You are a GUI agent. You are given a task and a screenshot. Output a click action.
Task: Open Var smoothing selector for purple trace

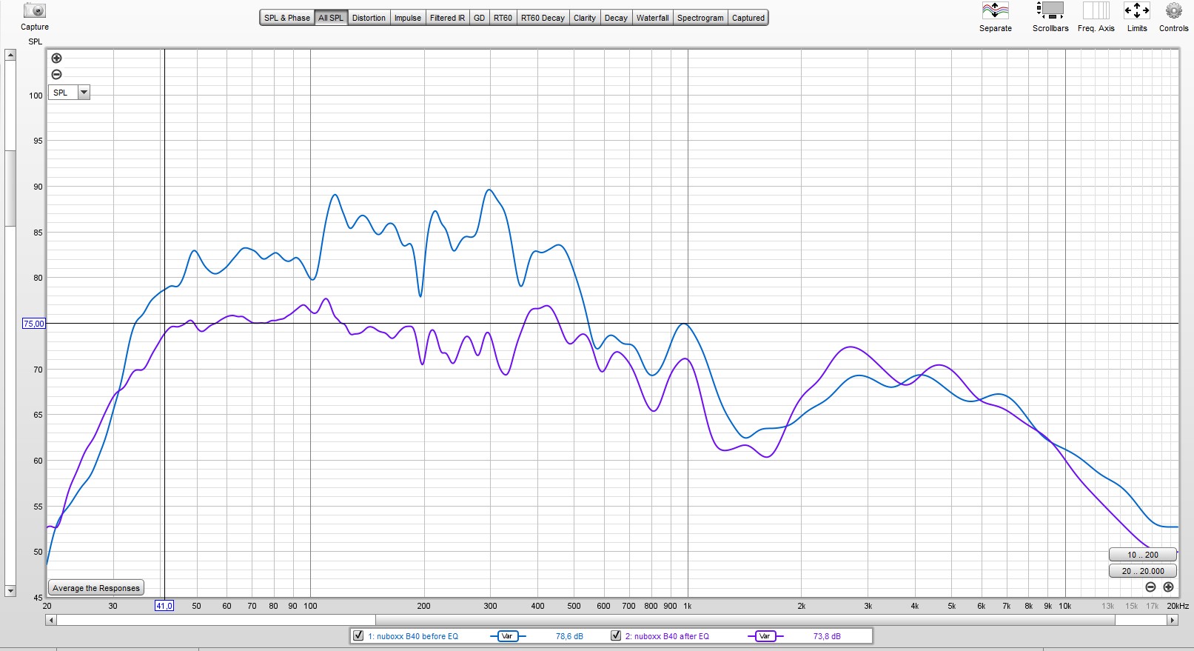click(x=765, y=636)
